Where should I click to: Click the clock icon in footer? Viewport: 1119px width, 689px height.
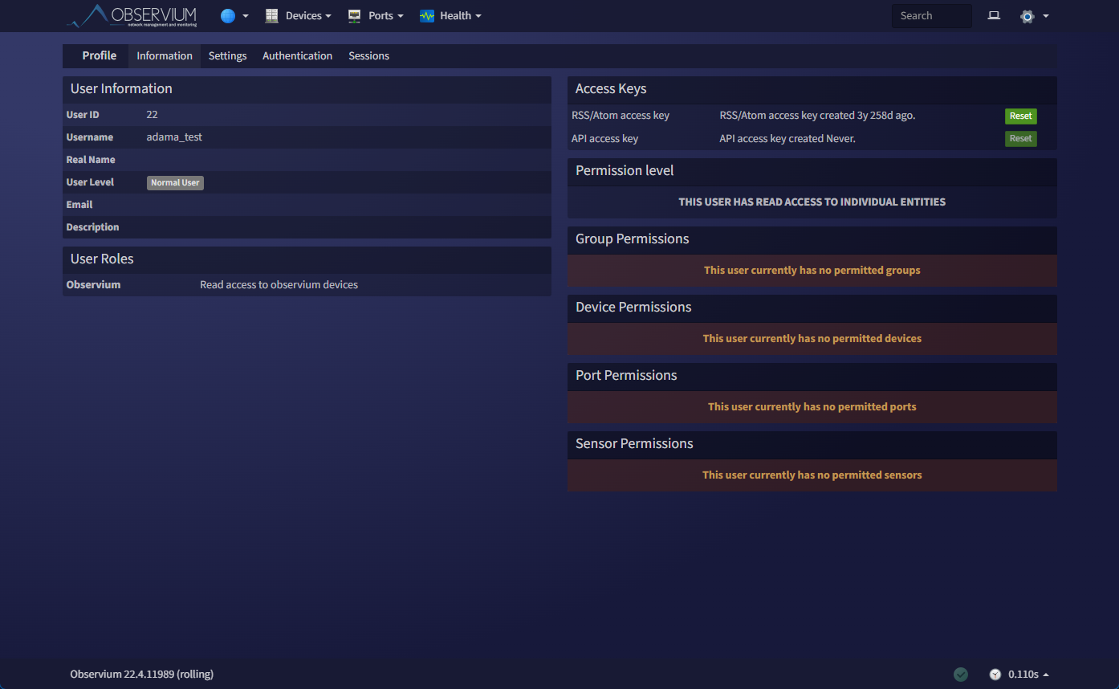coord(995,675)
